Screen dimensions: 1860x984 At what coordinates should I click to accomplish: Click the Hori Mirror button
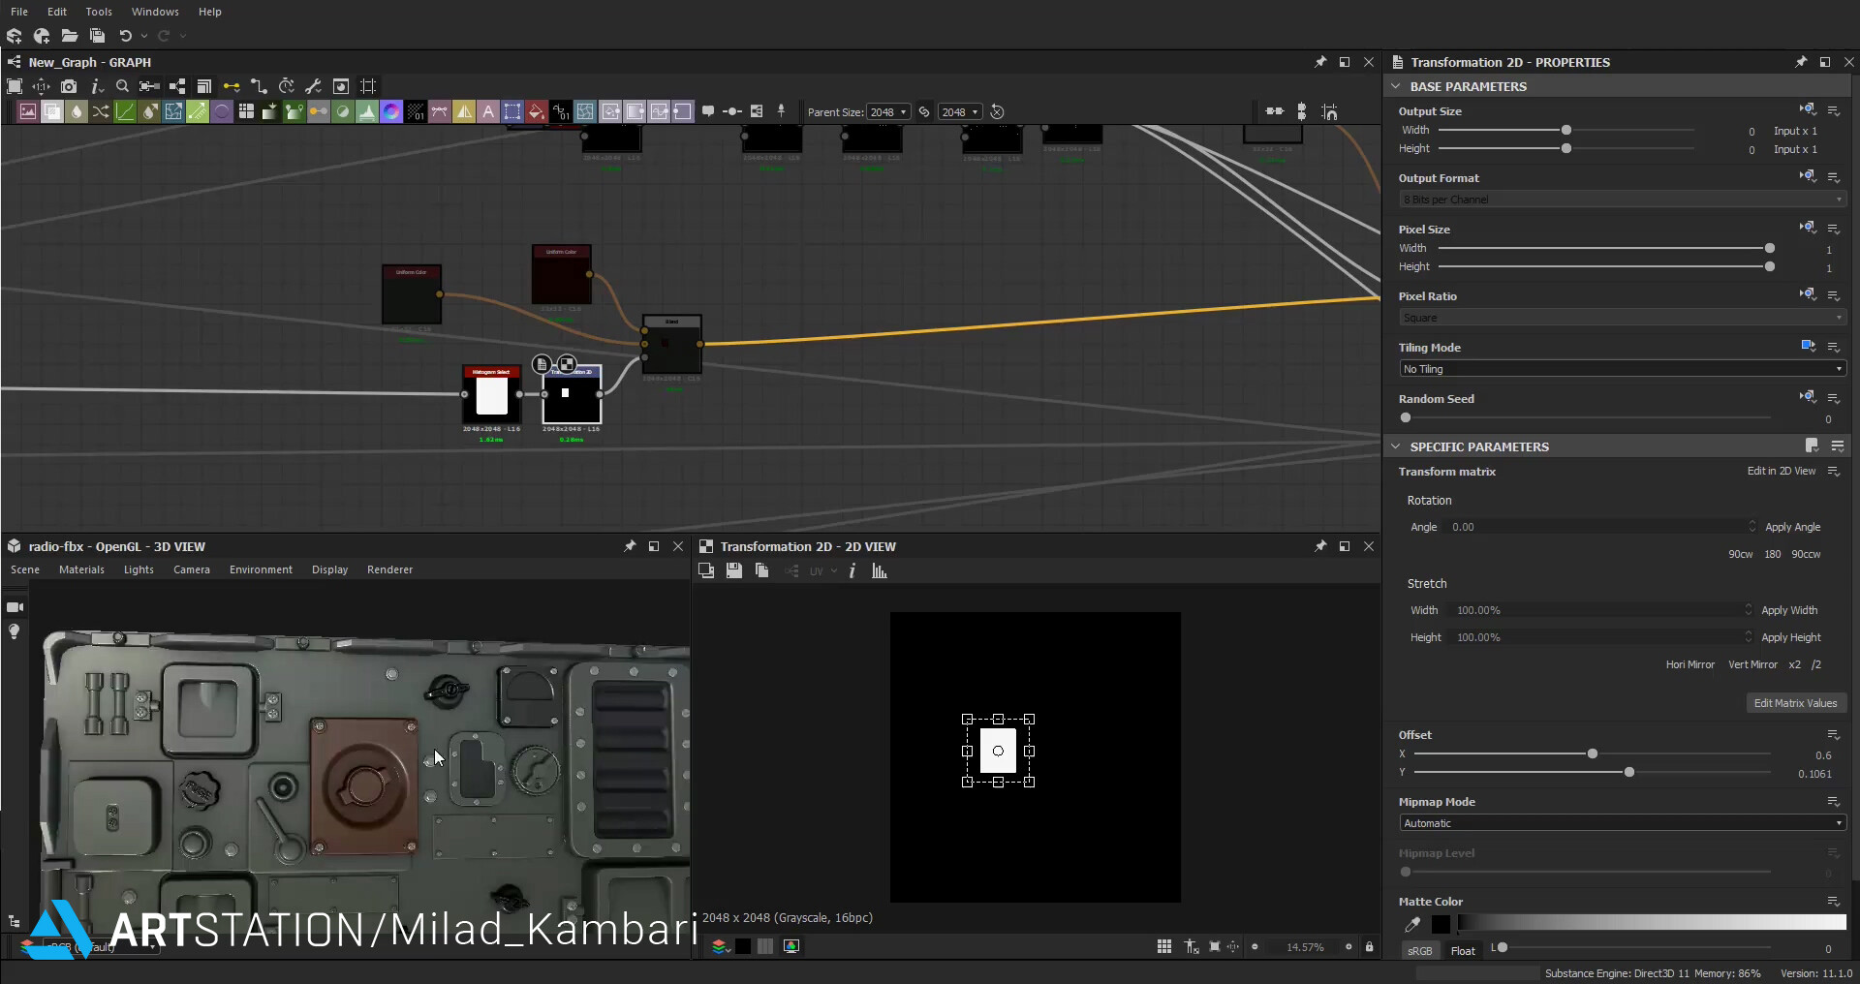point(1689,664)
